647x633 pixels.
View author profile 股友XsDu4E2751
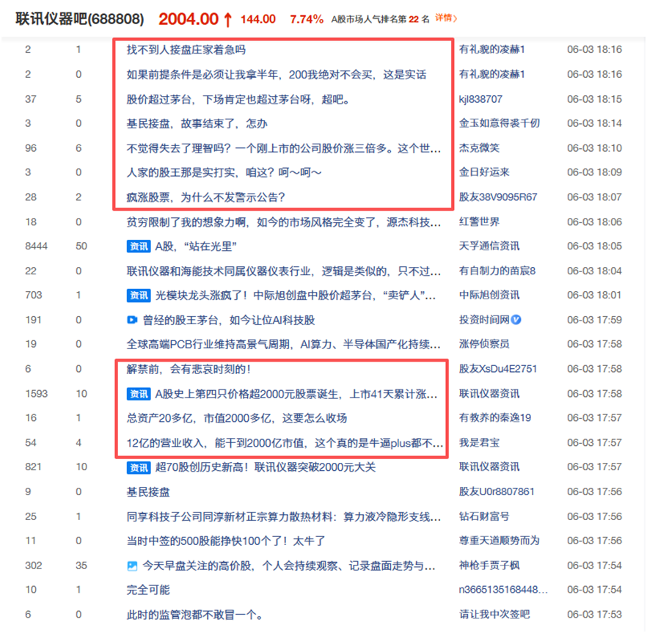pos(498,369)
